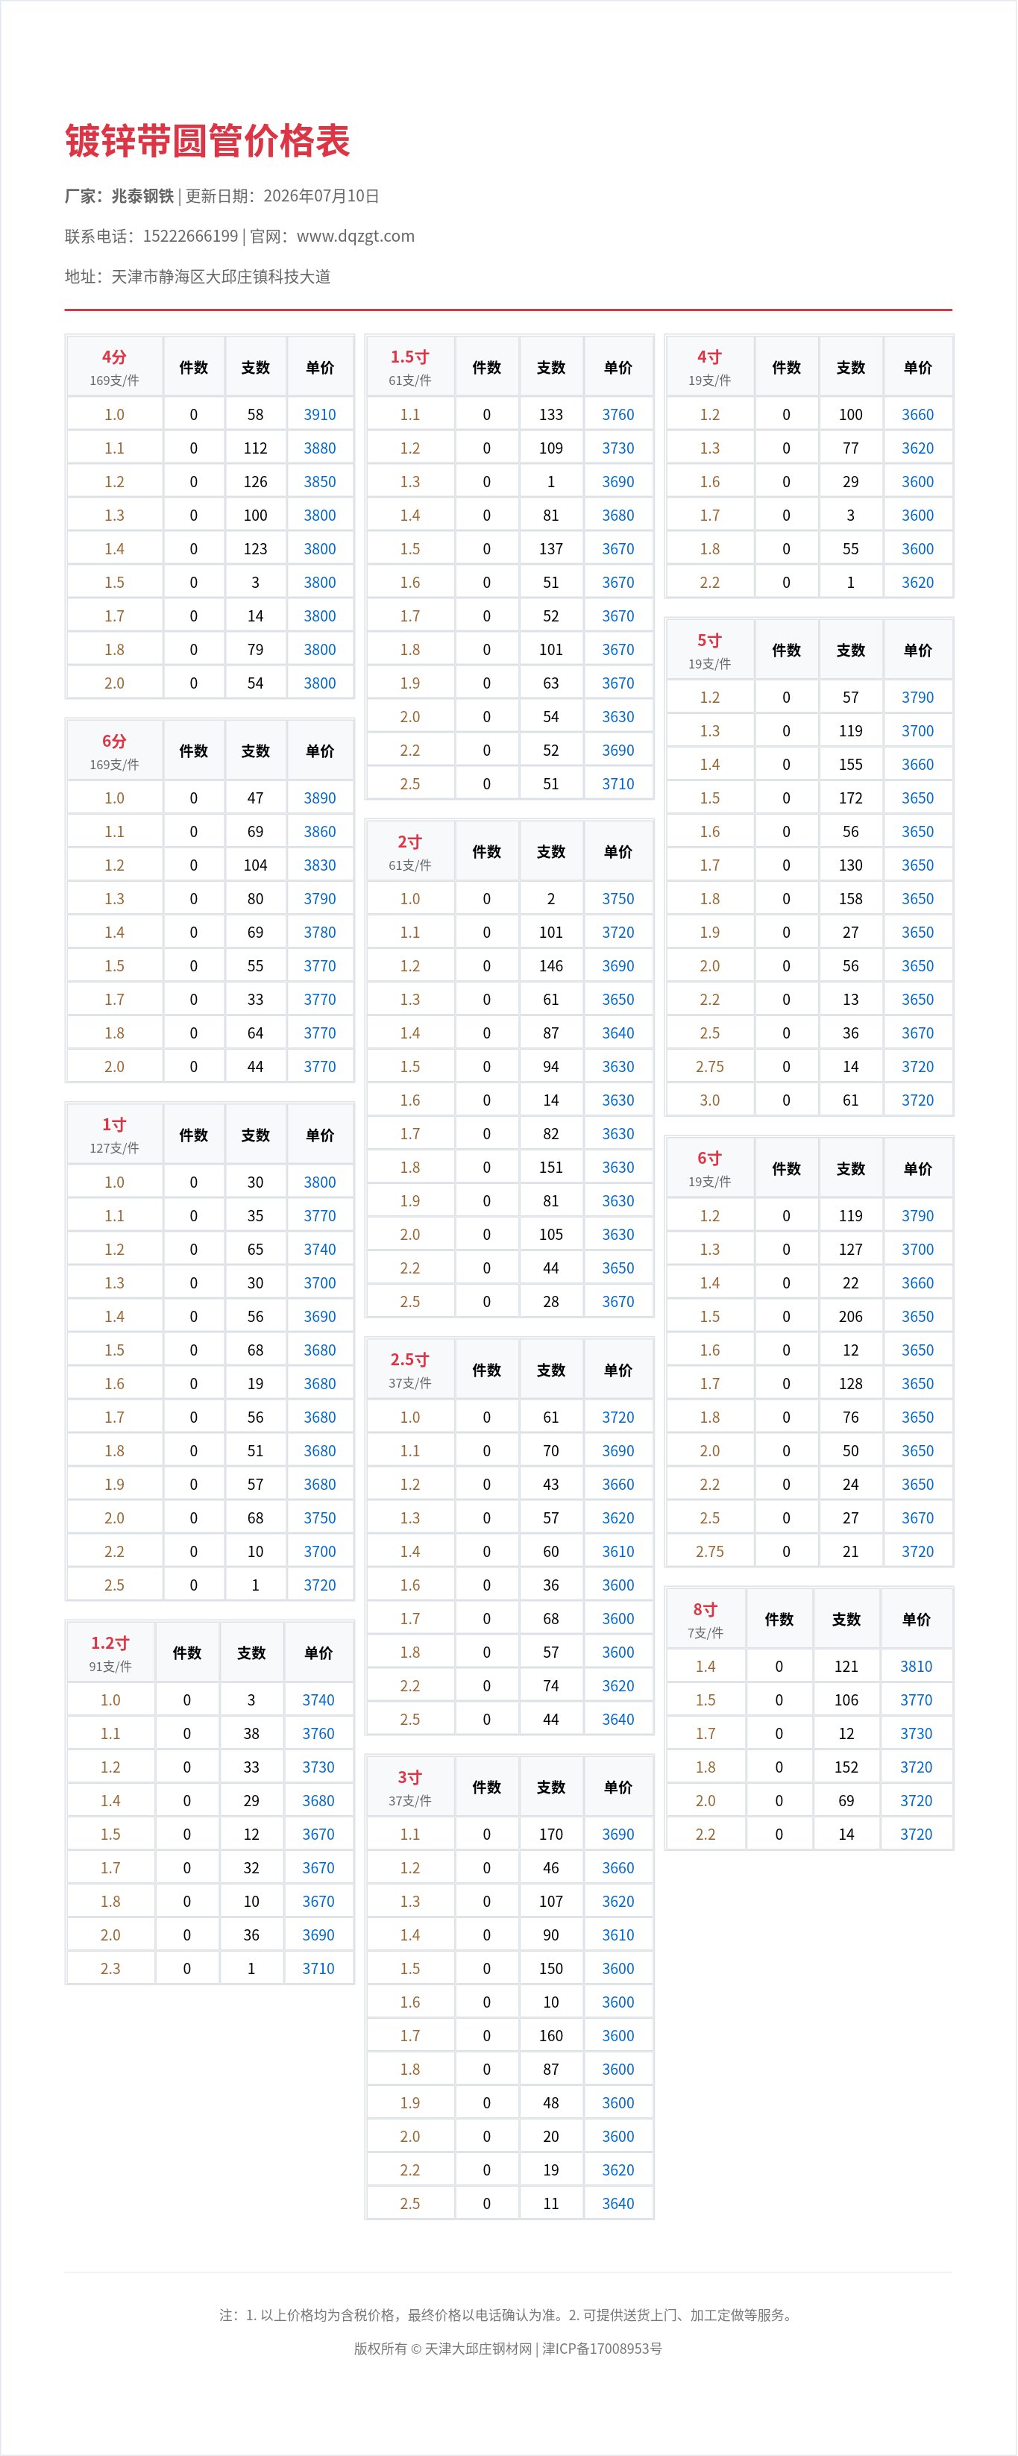Image resolution: width=1018 pixels, height=2456 pixels.
Task: Click price 3750 in 1寸 table
Action: click(319, 1517)
